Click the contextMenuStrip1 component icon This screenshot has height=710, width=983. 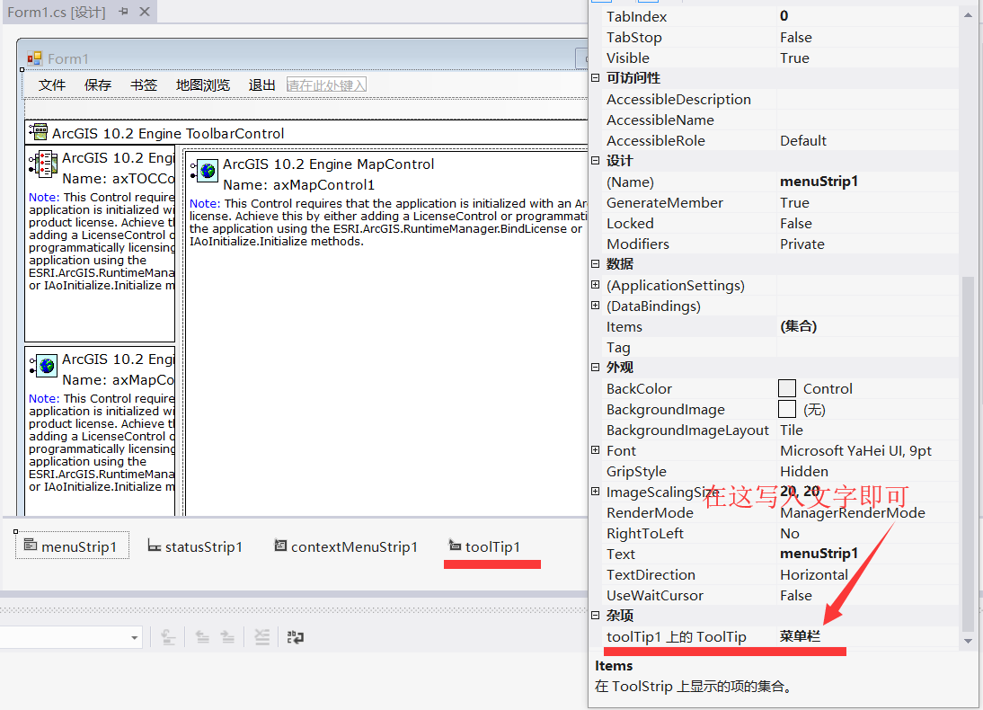(x=281, y=546)
